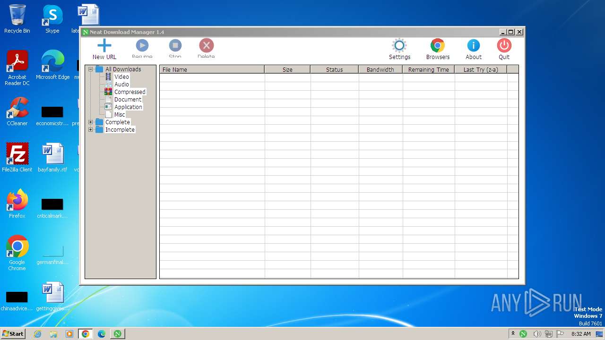The height and width of the screenshot is (340, 605).
Task: Open Microsoft Edge from the taskbar
Action: (101, 333)
